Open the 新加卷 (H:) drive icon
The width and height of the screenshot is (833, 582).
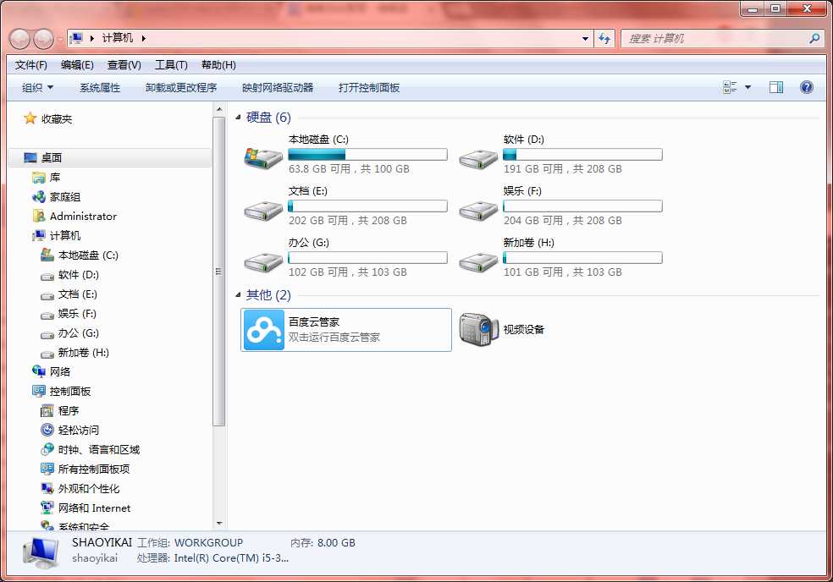[478, 261]
